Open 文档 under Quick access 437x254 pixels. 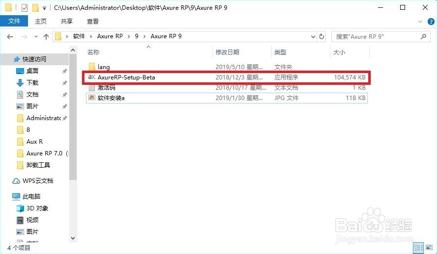click(x=32, y=95)
